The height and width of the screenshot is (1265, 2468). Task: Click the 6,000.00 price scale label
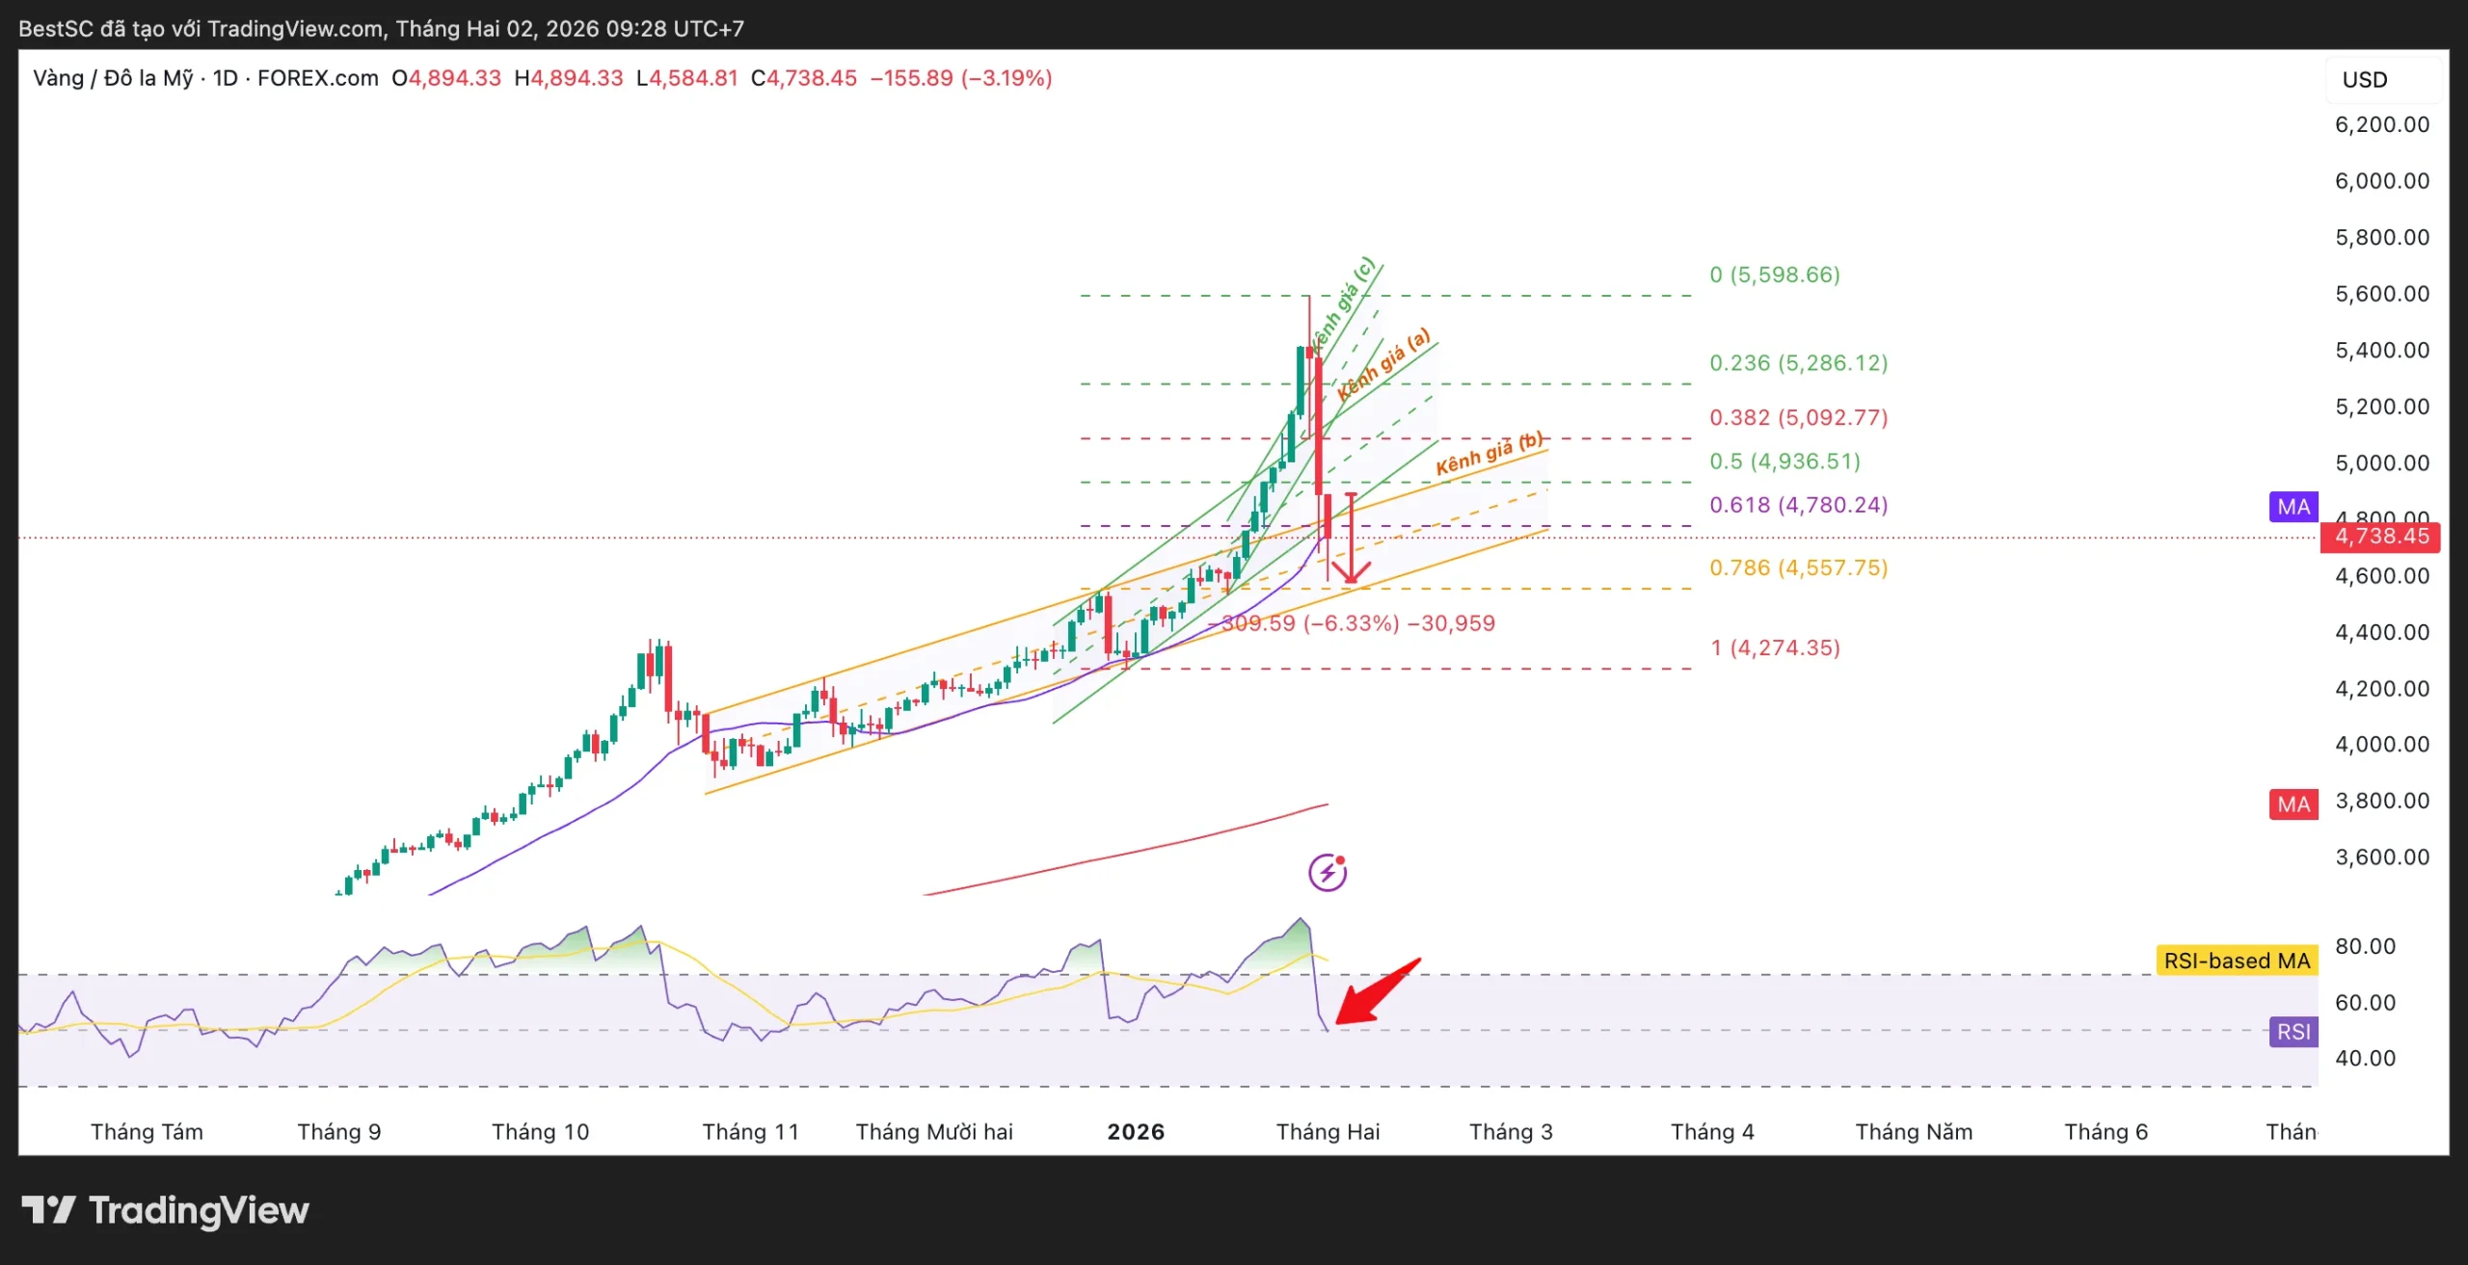coord(2381,181)
